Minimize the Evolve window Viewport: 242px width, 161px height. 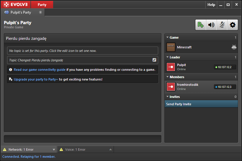221,5
